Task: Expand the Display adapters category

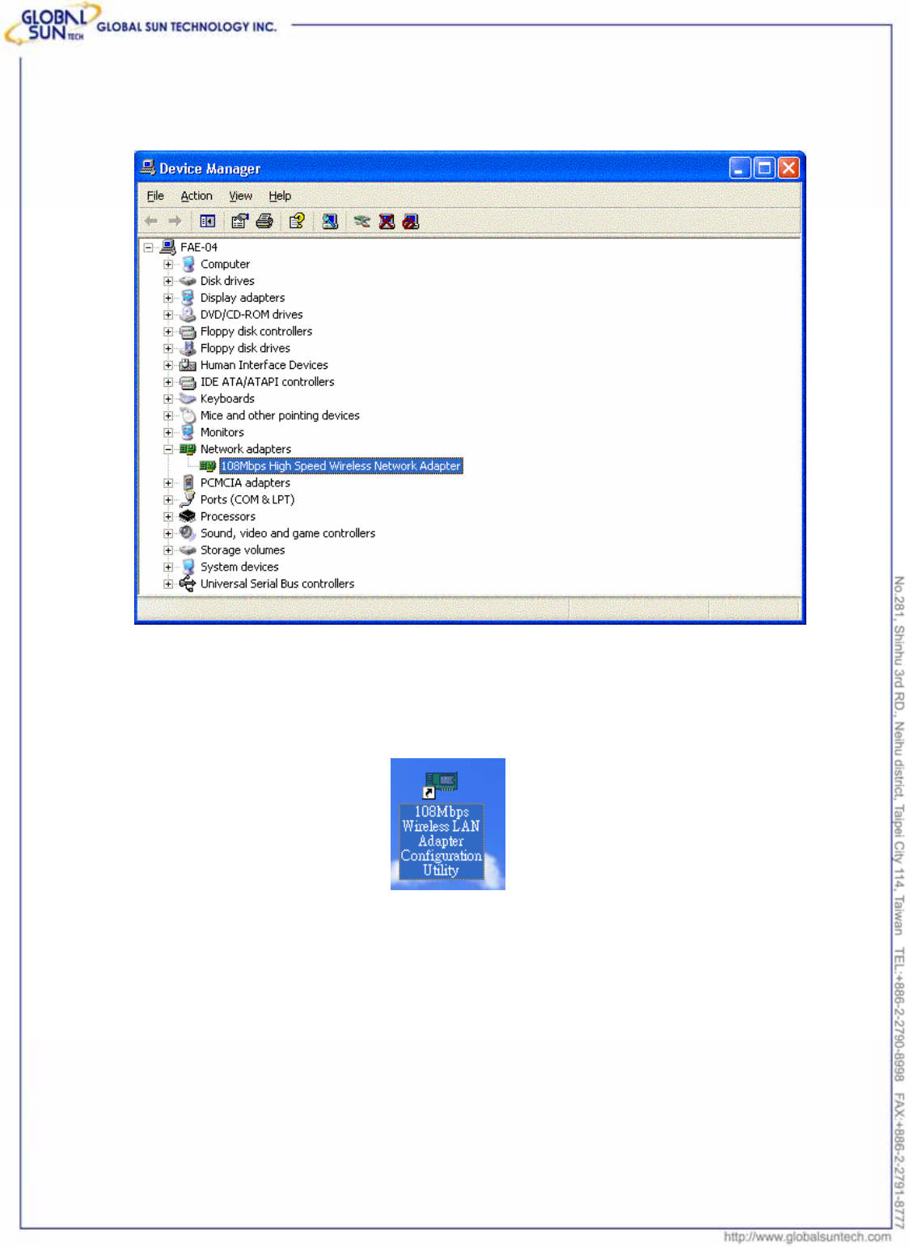Action: click(168, 298)
